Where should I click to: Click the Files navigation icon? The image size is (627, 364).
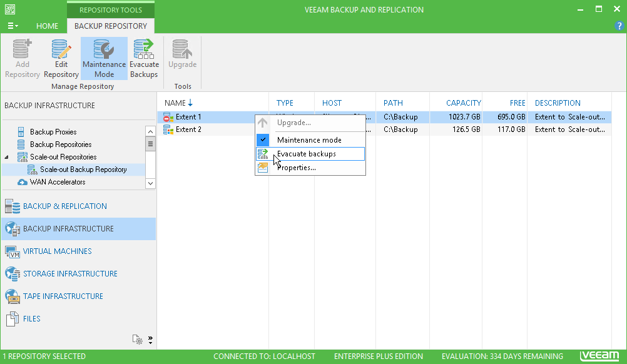[x=13, y=319]
